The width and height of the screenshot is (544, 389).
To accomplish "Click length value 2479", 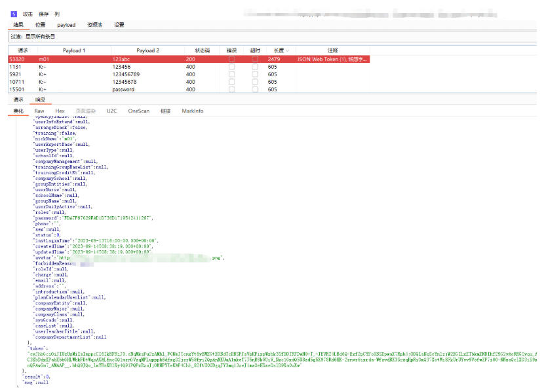I will coord(274,60).
